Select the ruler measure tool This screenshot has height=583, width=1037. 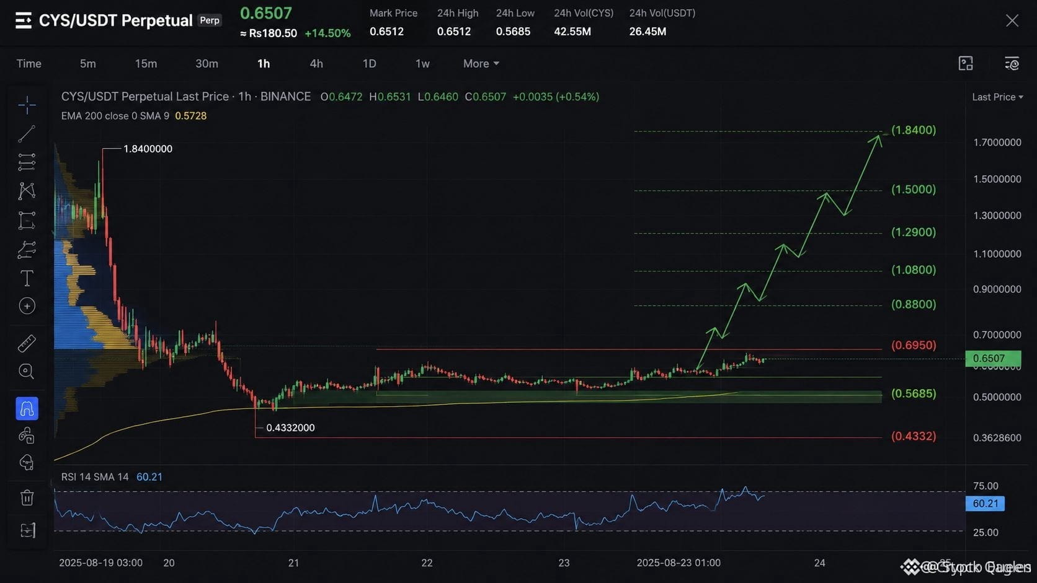[x=27, y=343]
